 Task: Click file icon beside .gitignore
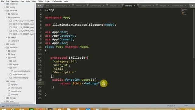9,41
